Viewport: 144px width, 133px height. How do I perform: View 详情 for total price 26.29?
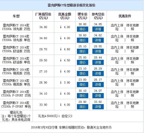tap(98, 73)
